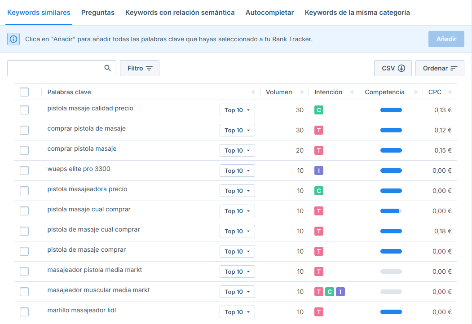Check the box for comprar pistola de masaje
This screenshot has width=472, height=324.
(x=24, y=130)
